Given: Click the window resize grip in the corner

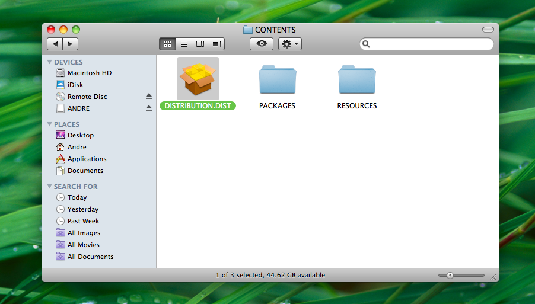Looking at the screenshot, I should pos(493,277).
